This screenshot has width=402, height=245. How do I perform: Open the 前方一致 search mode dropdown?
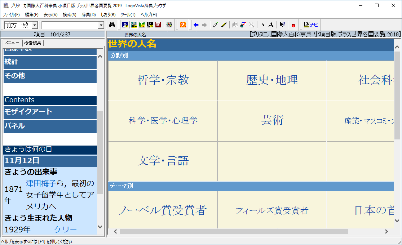pos(35,25)
